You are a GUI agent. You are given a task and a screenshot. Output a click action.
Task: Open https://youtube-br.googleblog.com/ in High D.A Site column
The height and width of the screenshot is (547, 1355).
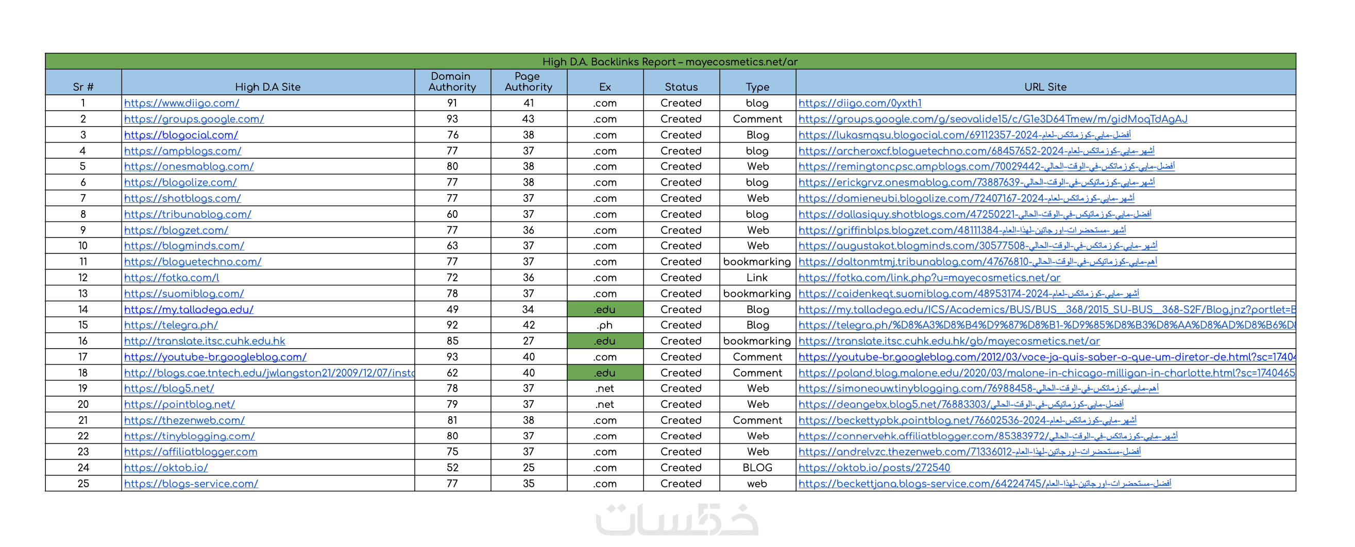pos(215,356)
